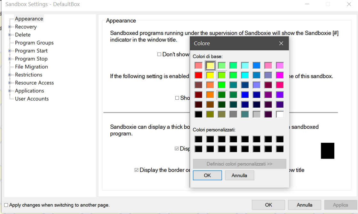This screenshot has width=358, height=214.
Task: Expand the Restrictions tree node
Action: coord(10,75)
